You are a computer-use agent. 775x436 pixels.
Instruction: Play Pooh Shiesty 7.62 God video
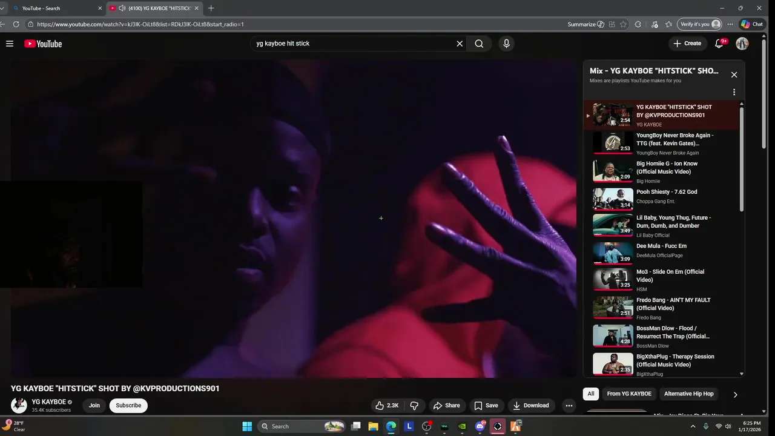point(662,200)
